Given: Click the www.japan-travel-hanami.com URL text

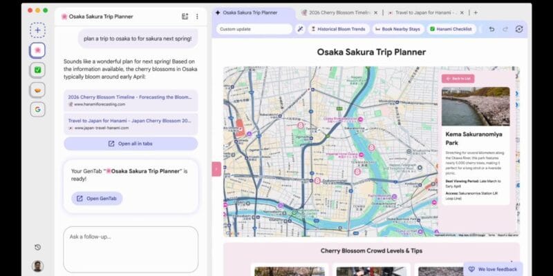Looking at the screenshot, I should (102, 128).
